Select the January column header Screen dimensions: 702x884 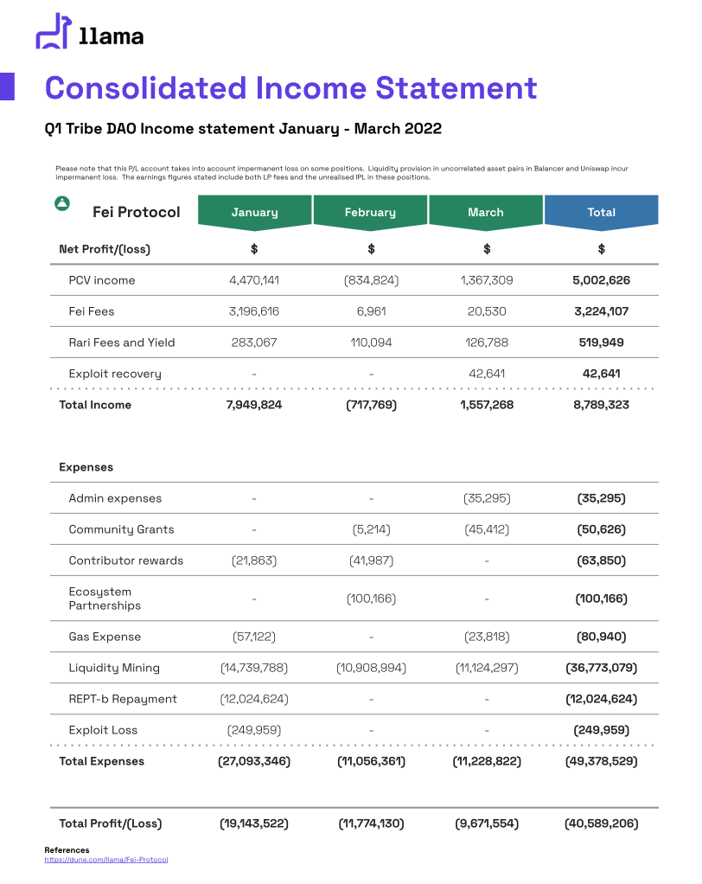tap(255, 213)
